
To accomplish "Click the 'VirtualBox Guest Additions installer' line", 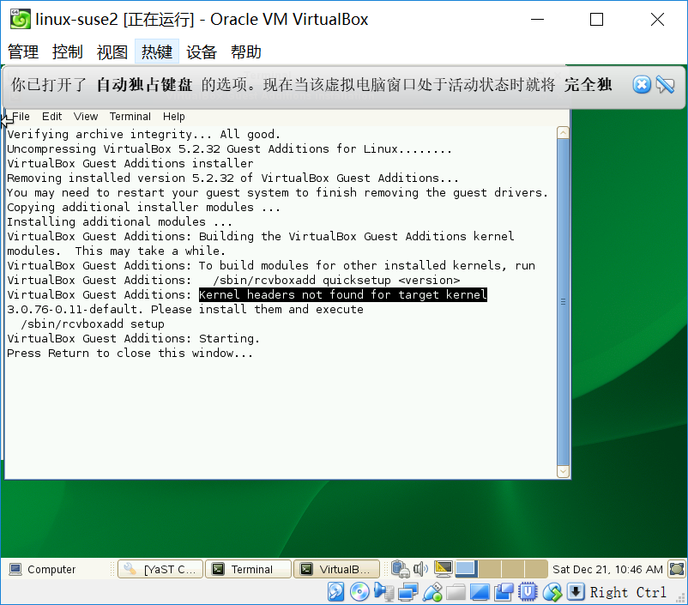I will pyautogui.click(x=130, y=163).
